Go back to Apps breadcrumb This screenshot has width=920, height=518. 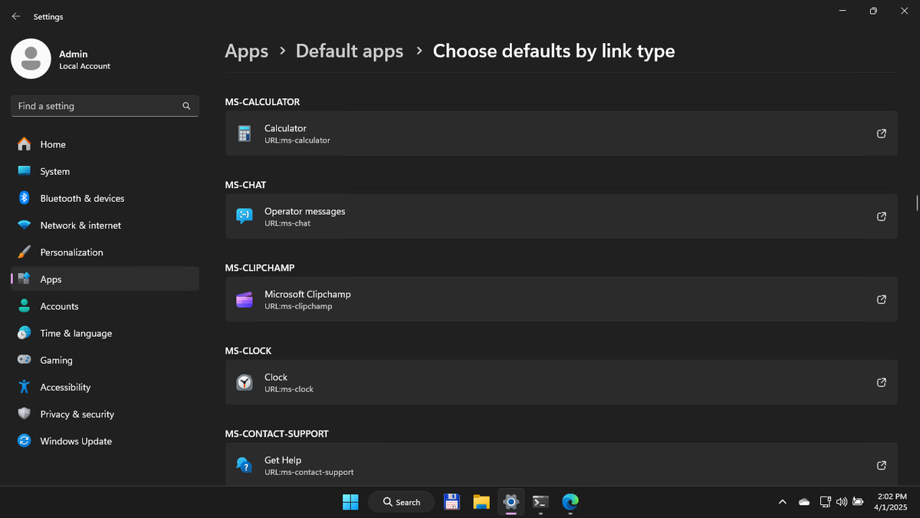[x=247, y=51]
